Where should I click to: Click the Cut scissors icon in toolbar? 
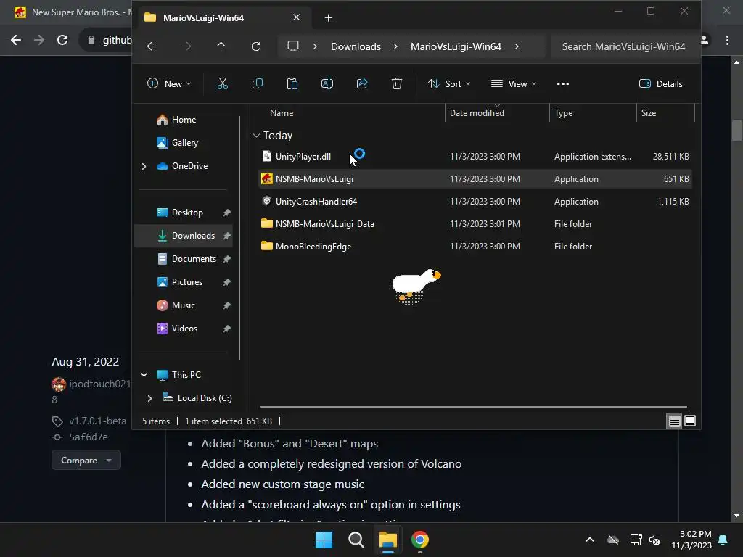pyautogui.click(x=222, y=84)
